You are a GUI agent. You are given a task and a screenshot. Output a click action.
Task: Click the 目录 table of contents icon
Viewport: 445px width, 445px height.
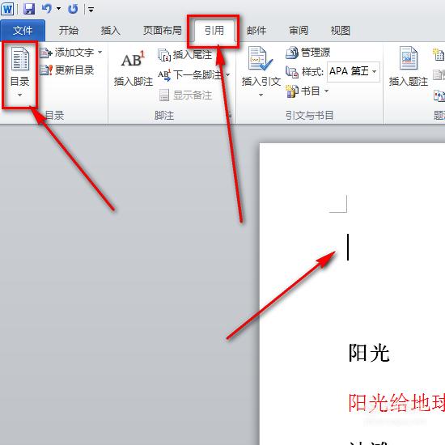(20, 59)
